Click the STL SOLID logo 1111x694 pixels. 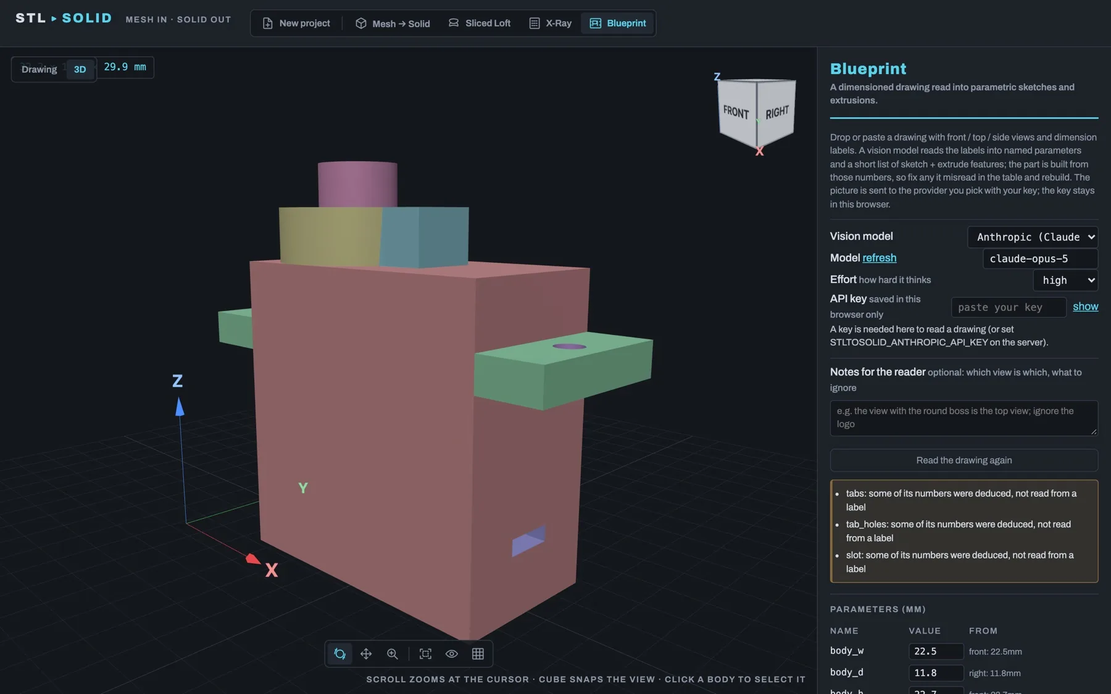coord(64,19)
